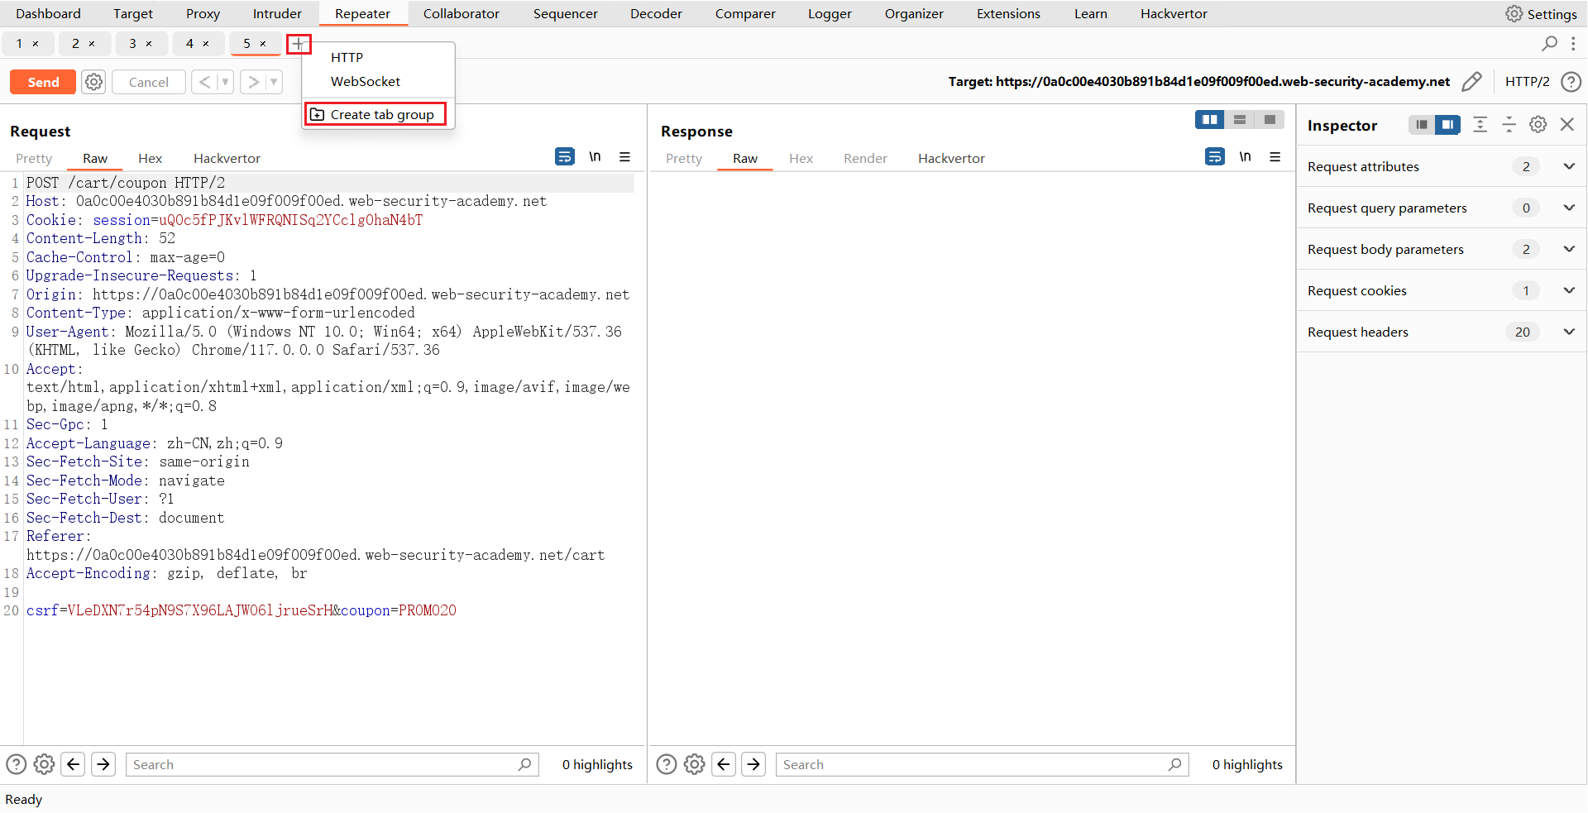This screenshot has width=1588, height=813.
Task: Click the HTTP/2 protocol label
Action: click(x=1527, y=82)
